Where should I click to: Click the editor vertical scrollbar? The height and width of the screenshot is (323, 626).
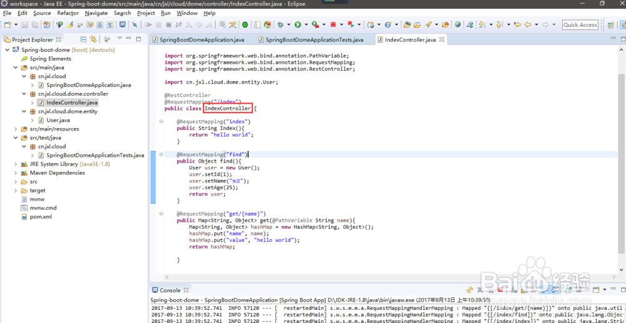point(621,163)
